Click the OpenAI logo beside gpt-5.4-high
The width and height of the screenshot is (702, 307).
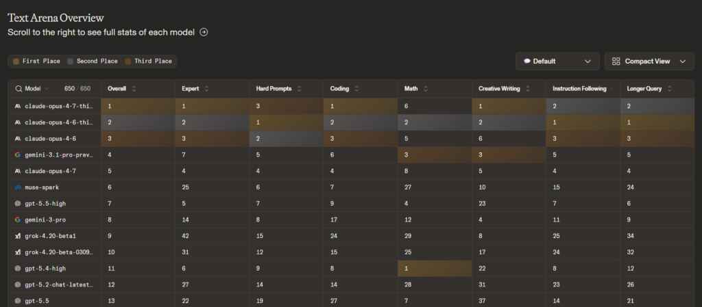[18, 269]
